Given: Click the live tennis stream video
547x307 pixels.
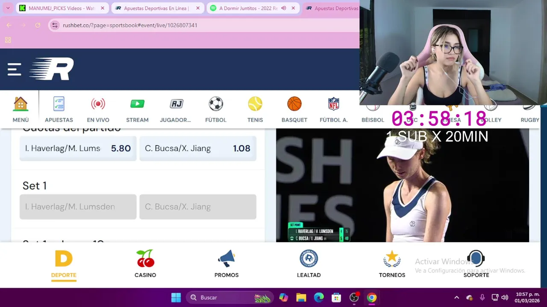Looking at the screenshot, I should 402,185.
